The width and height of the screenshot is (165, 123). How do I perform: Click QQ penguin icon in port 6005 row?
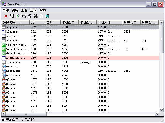[x=4, y=110]
